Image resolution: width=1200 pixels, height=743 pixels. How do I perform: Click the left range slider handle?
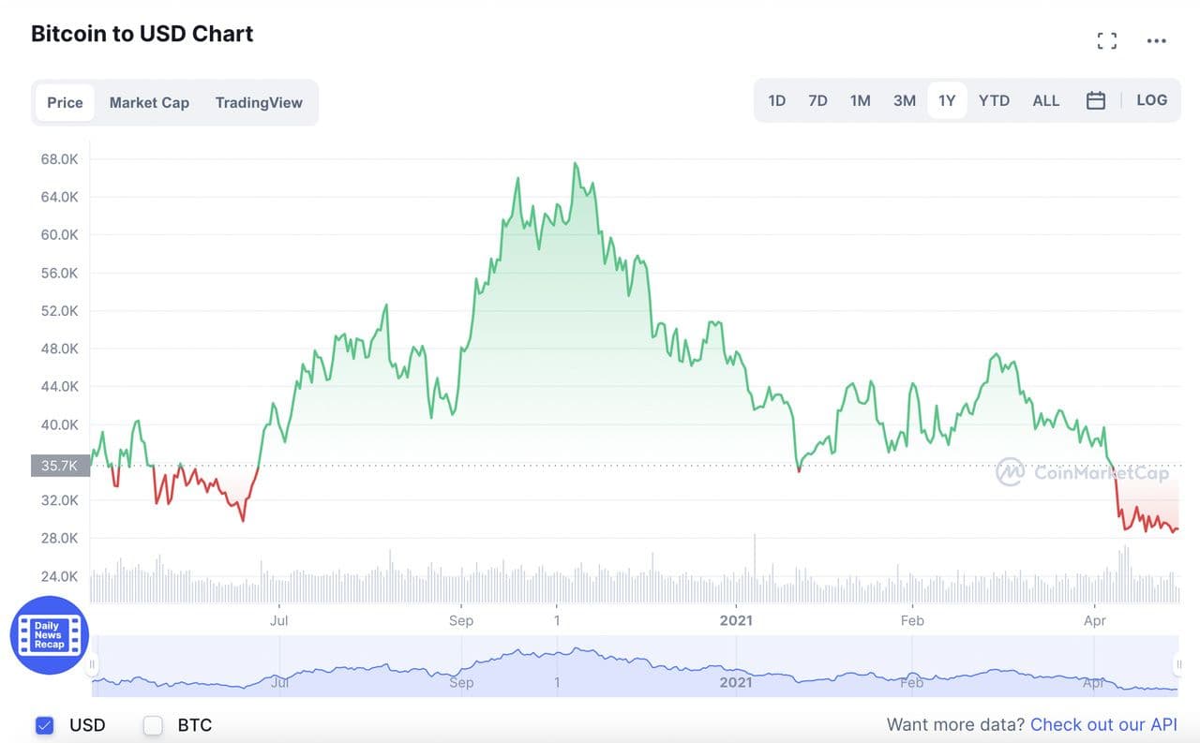tap(92, 665)
